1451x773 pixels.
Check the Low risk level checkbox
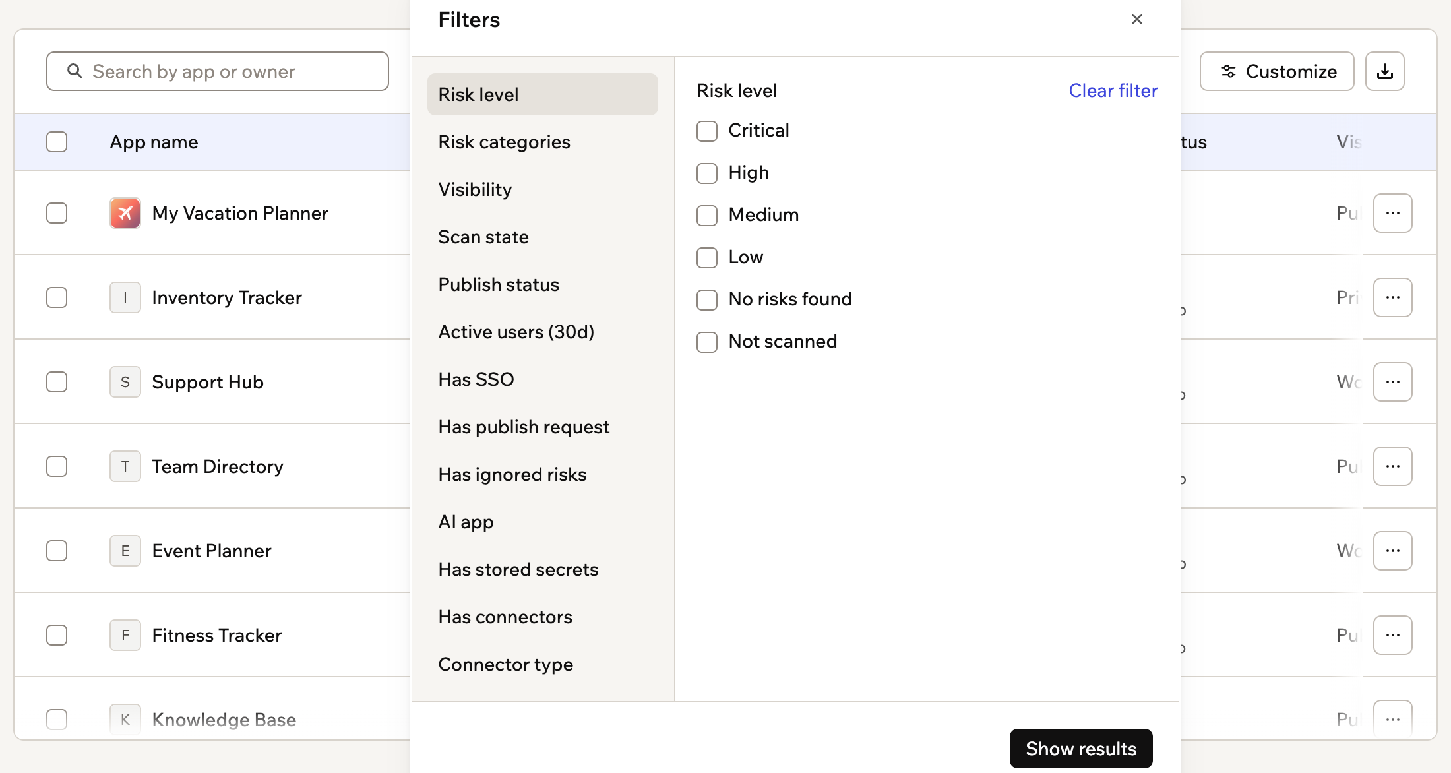707,258
